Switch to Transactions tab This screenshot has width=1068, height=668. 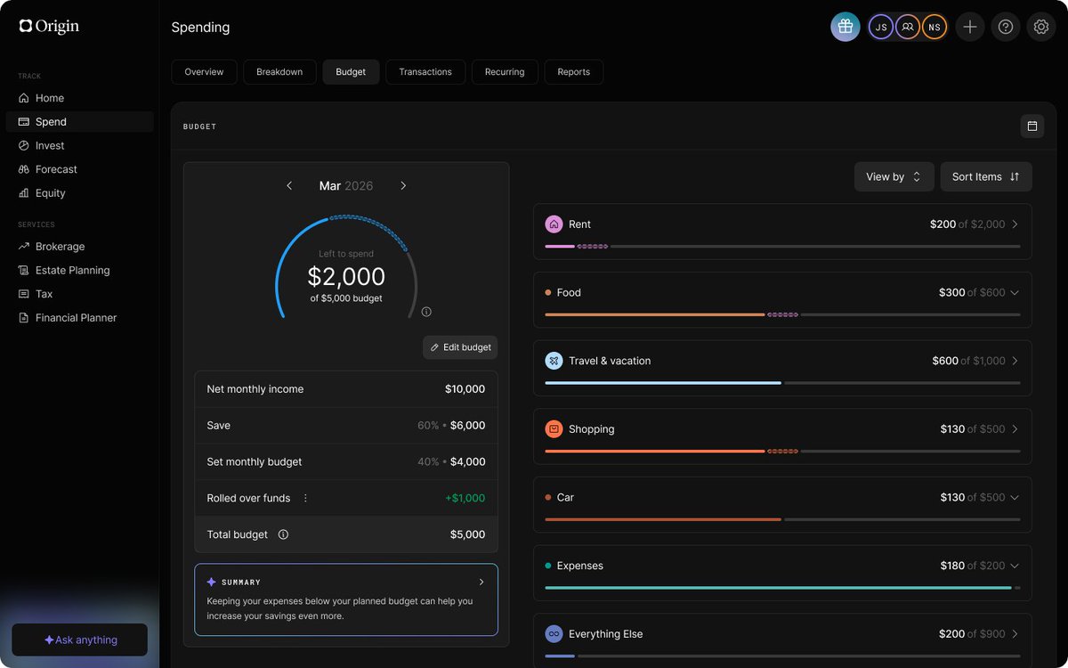click(x=425, y=72)
